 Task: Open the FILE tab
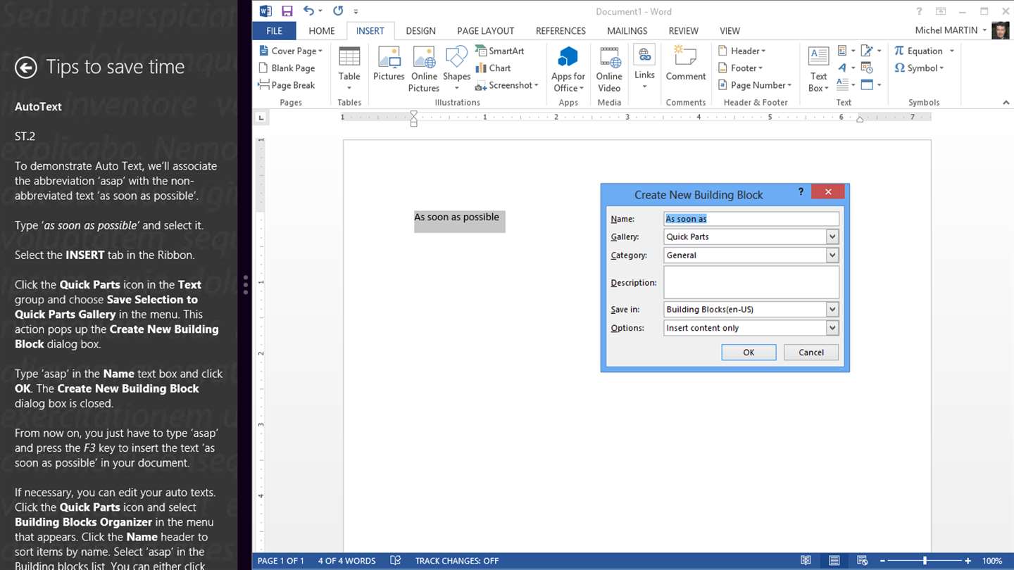pos(274,31)
